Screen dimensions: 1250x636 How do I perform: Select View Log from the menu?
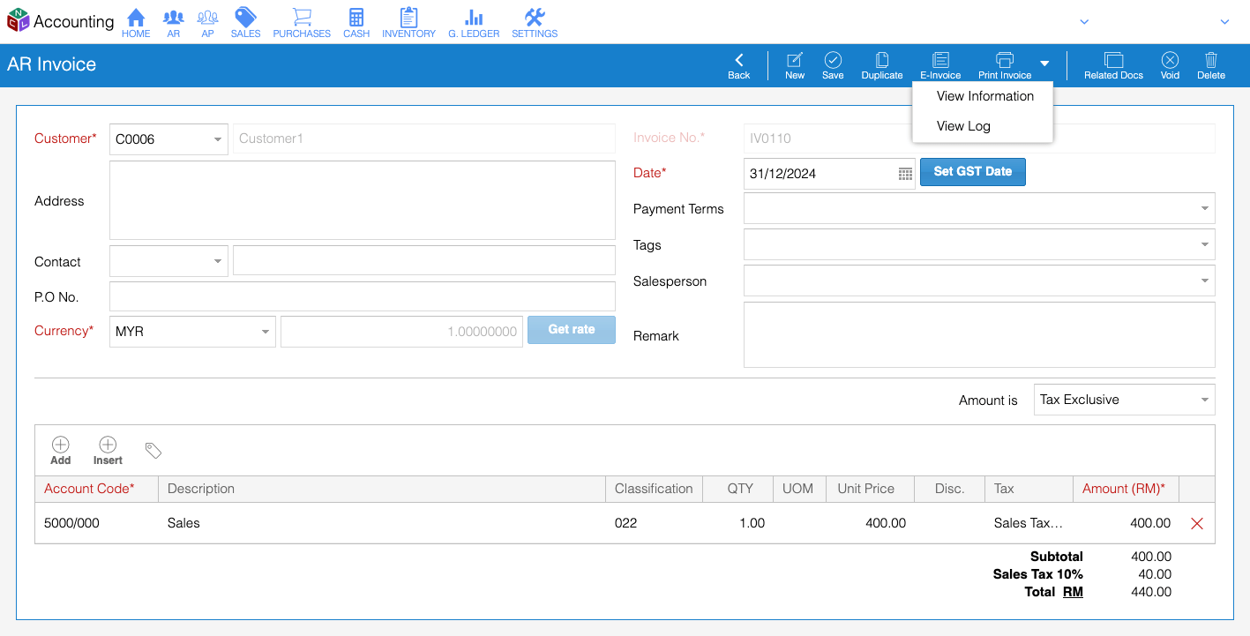point(962,126)
